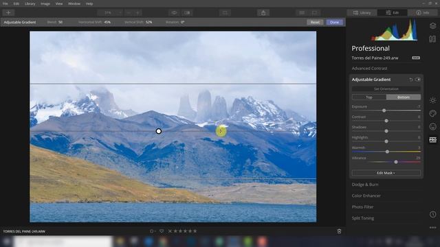Viewport: 440px width, 247px height.
Task: Expand the Dodge & Burn tool
Action: [x=365, y=185]
